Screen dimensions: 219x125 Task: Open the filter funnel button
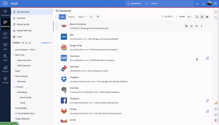click(98, 17)
